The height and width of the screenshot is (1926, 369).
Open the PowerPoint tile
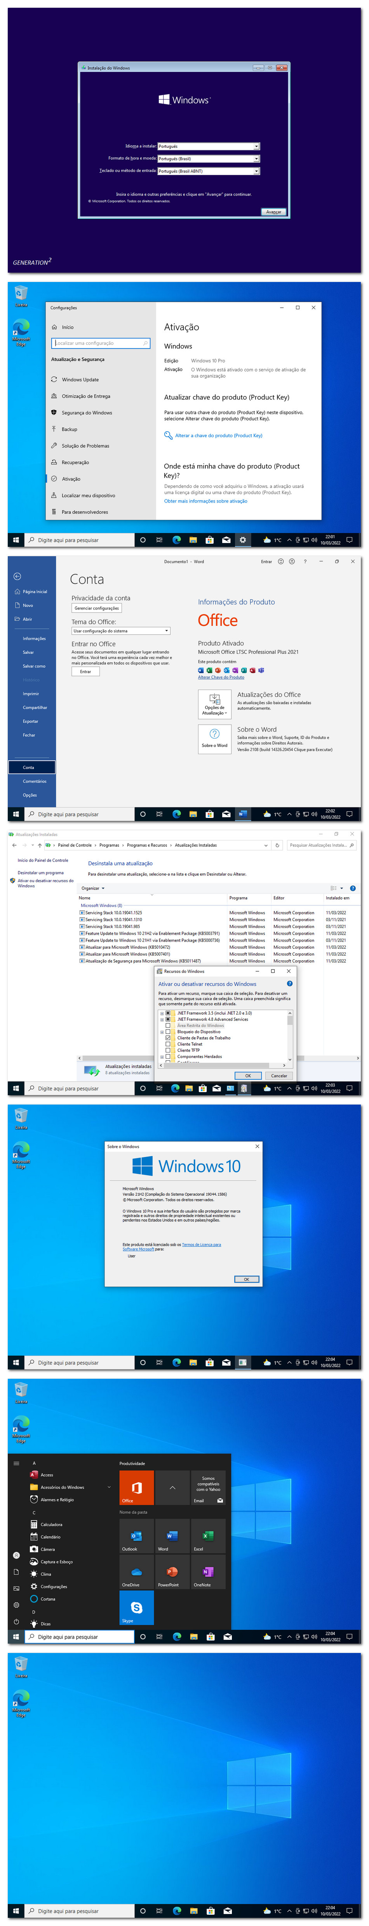coord(172,1571)
